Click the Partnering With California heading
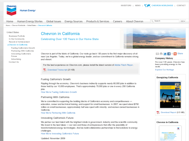This screenshot has height=141, width=189. pos(55,97)
